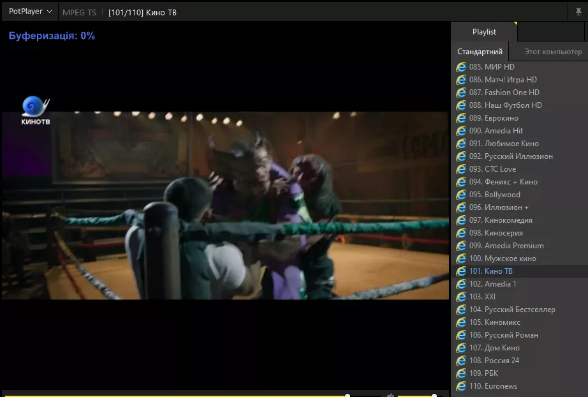Viewport: 588px width, 397px height.
Task: Click the video playback area
Action: pos(225,206)
